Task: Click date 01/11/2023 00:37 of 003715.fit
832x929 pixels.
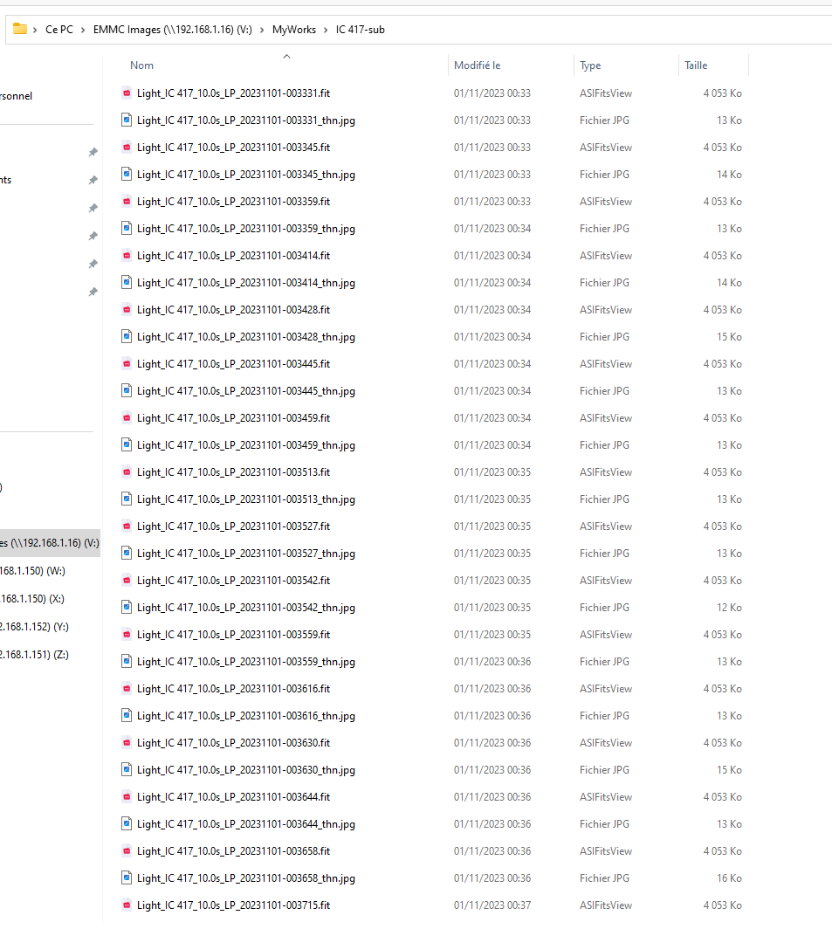Action: [492, 905]
